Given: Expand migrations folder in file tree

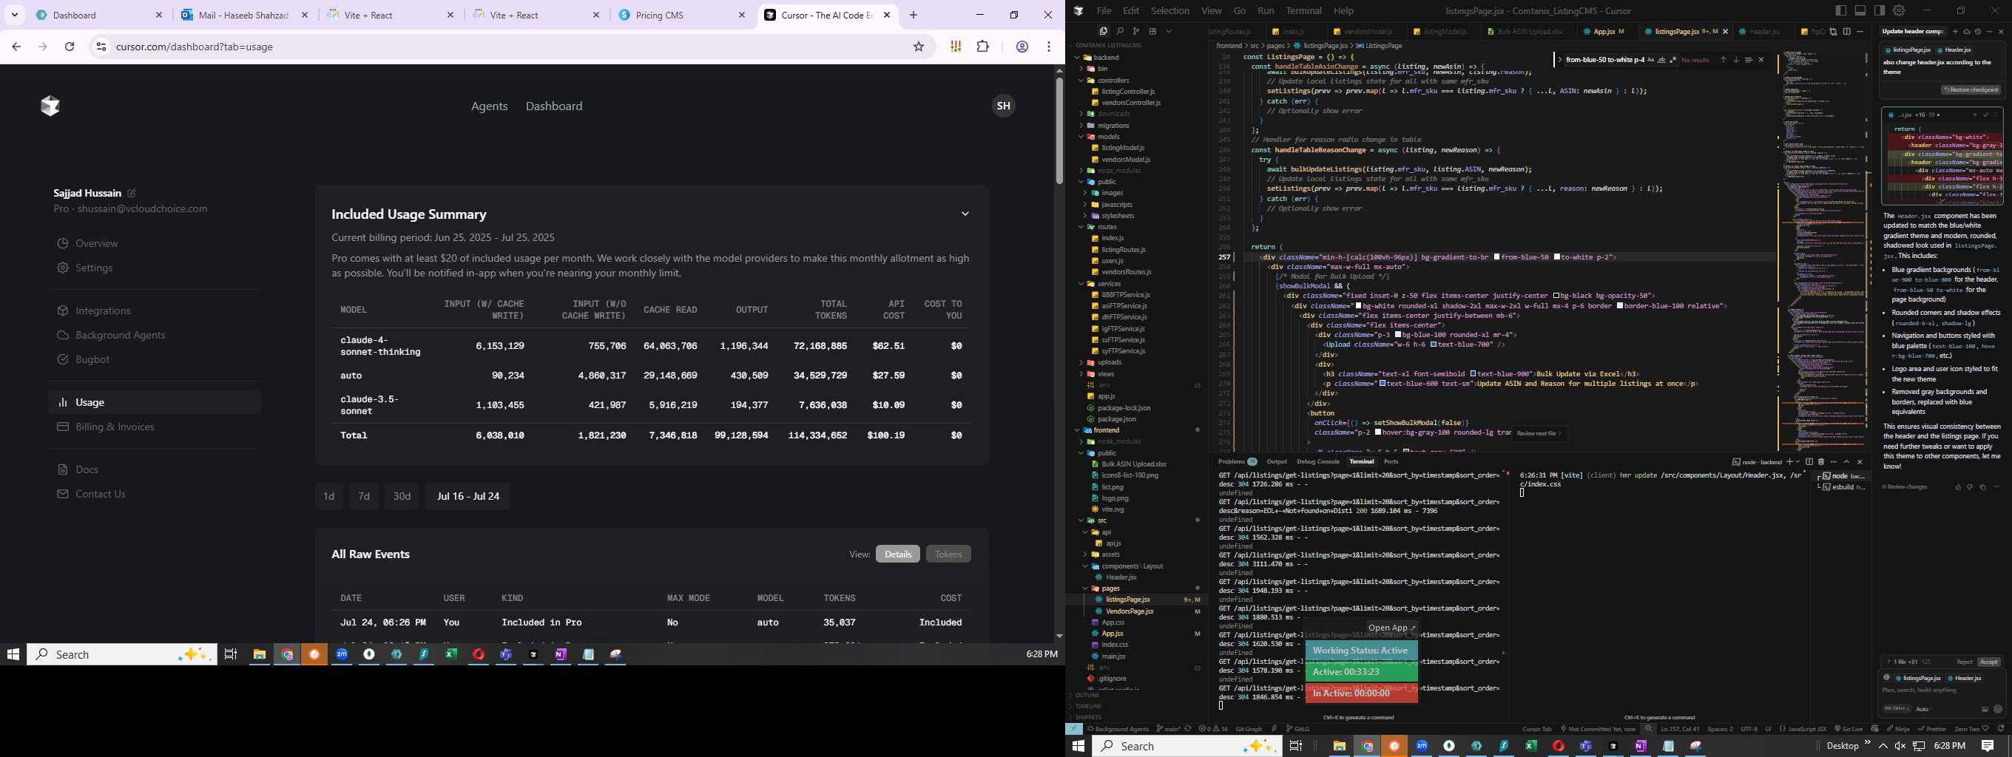Looking at the screenshot, I should click(x=1081, y=126).
